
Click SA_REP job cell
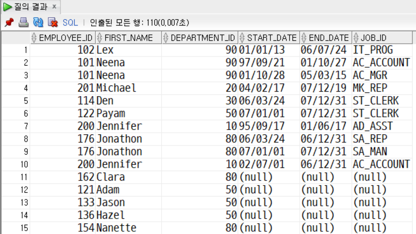click(x=382, y=139)
